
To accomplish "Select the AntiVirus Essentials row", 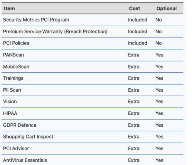I will click(25, 160).
